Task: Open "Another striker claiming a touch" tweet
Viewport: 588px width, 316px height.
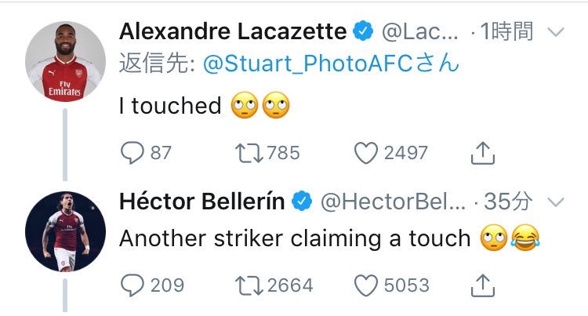Action: [x=294, y=239]
